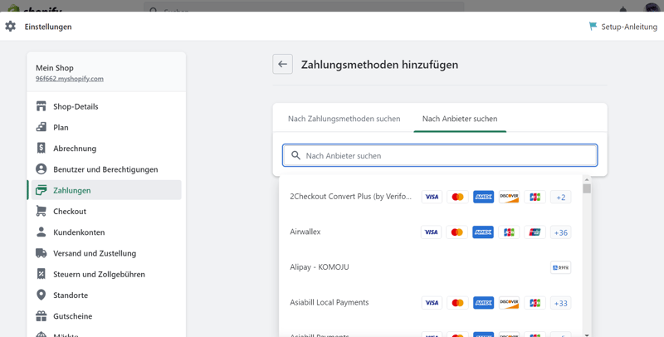Image resolution: width=664 pixels, height=337 pixels.
Task: Expand the +2 payment methods for 2Checkout
Action: 561,198
